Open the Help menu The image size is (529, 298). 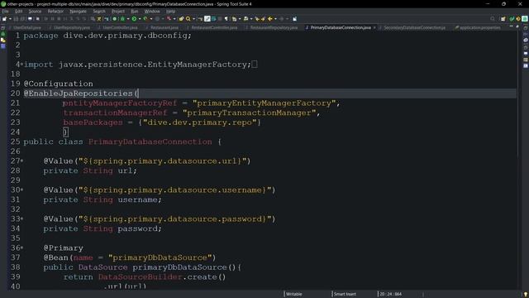[171, 11]
